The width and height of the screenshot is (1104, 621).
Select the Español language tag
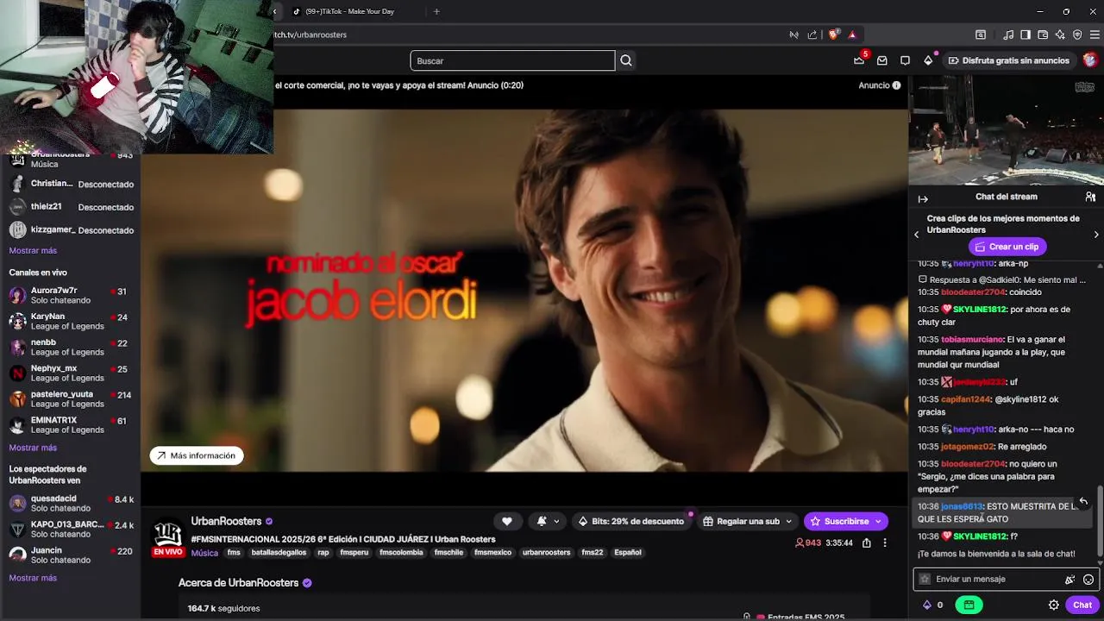[x=628, y=552]
